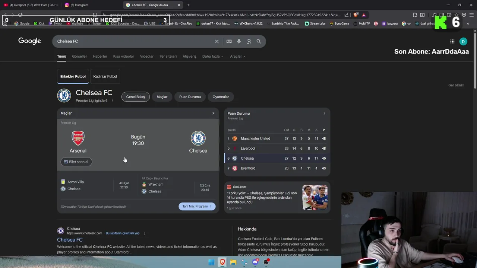The height and width of the screenshot is (268, 477).
Task: Open Windows Start menu
Action: point(211,262)
